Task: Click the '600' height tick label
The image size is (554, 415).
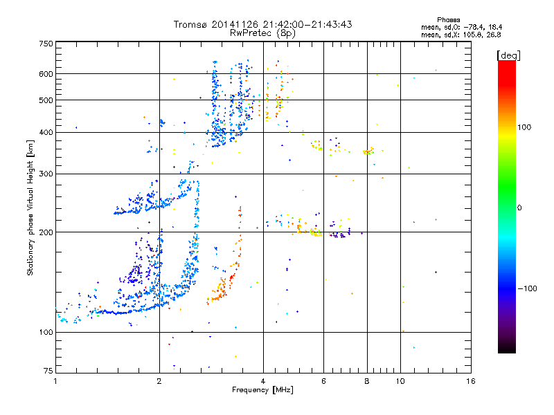Action: coord(46,74)
